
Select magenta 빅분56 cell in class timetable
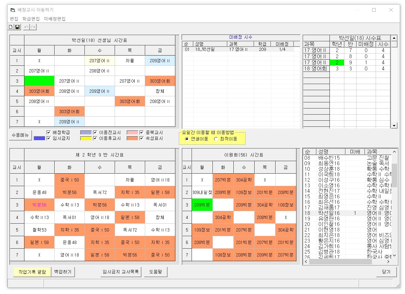39,205
